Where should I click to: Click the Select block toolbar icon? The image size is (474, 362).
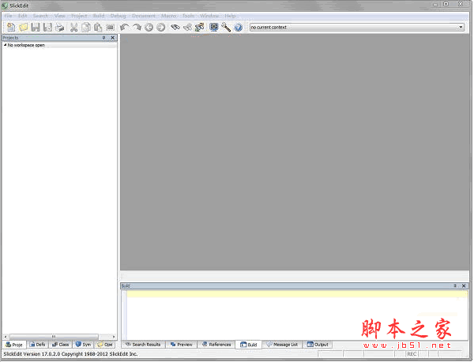[110, 28]
